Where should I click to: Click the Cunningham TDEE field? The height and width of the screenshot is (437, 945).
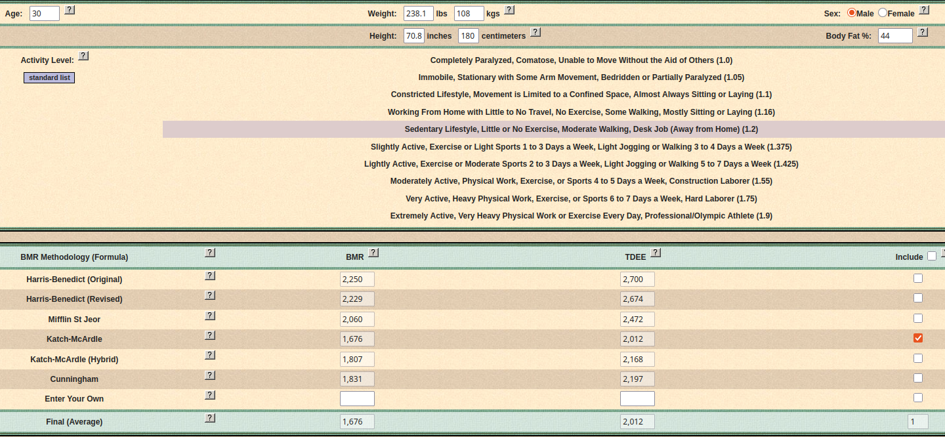[x=637, y=379]
